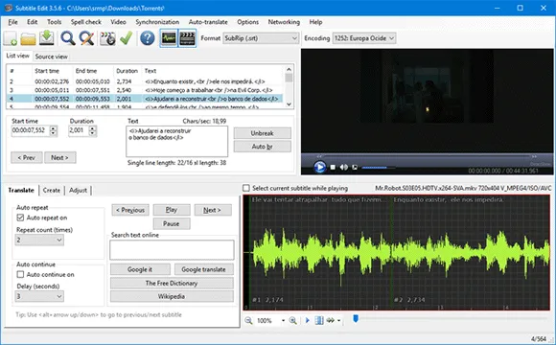Click the Subtitle Edit title bar app icon
The width and height of the screenshot is (556, 345).
[x=8, y=8]
